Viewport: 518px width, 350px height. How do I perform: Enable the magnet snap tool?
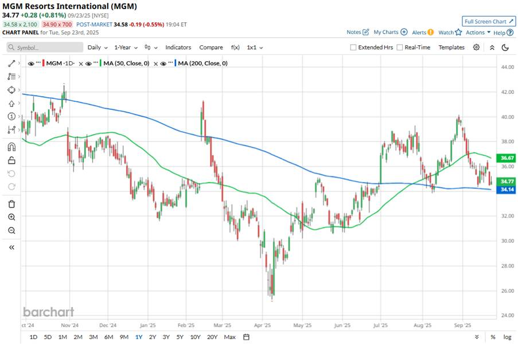[11, 147]
